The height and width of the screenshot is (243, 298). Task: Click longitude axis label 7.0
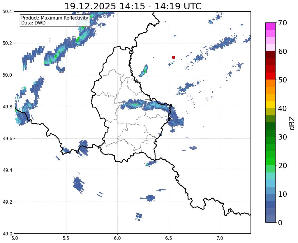tap(220, 238)
